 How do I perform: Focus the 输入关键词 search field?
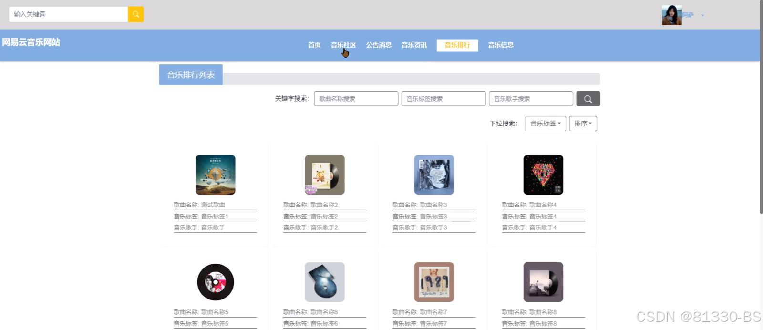pos(69,14)
